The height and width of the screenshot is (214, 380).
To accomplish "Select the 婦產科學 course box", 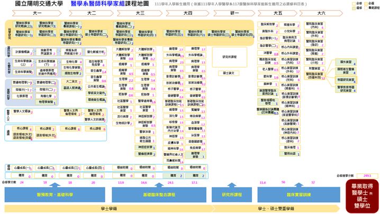I will pos(289,25).
